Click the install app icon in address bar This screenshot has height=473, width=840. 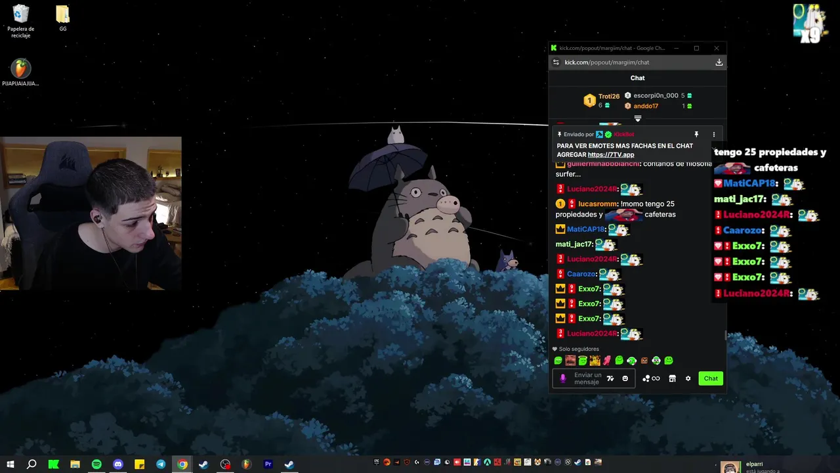point(719,62)
